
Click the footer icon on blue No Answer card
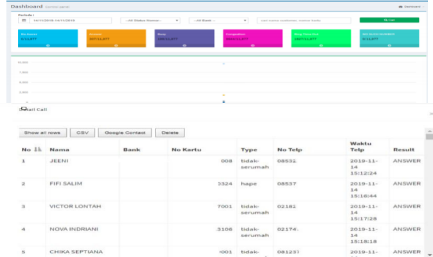click(x=48, y=45)
